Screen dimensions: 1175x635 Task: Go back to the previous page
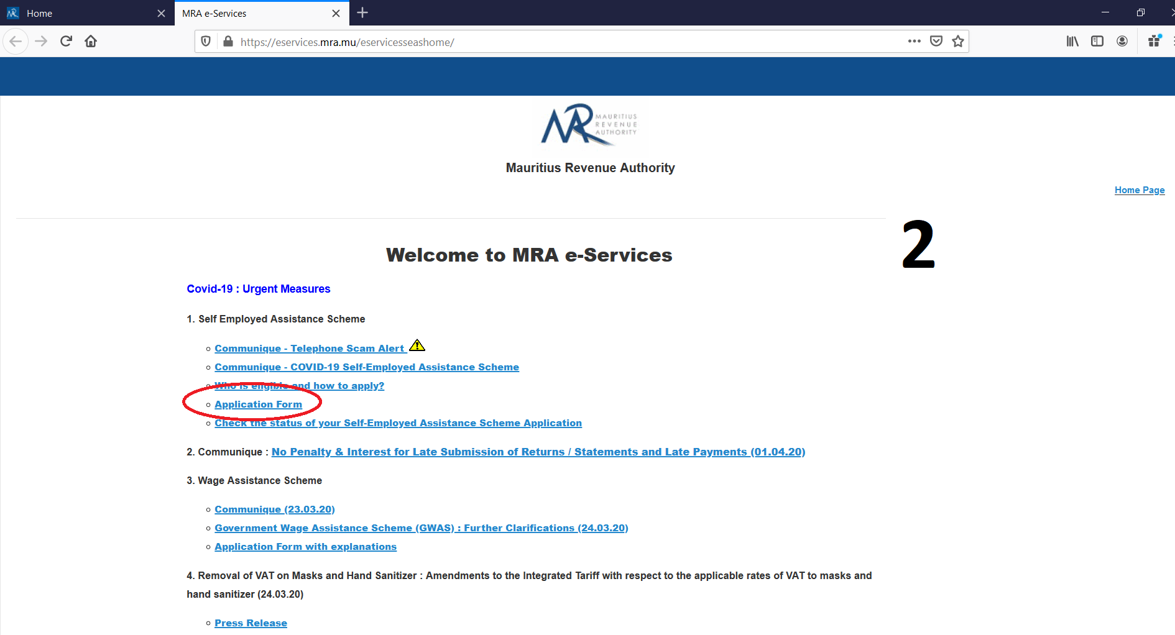pyautogui.click(x=16, y=42)
